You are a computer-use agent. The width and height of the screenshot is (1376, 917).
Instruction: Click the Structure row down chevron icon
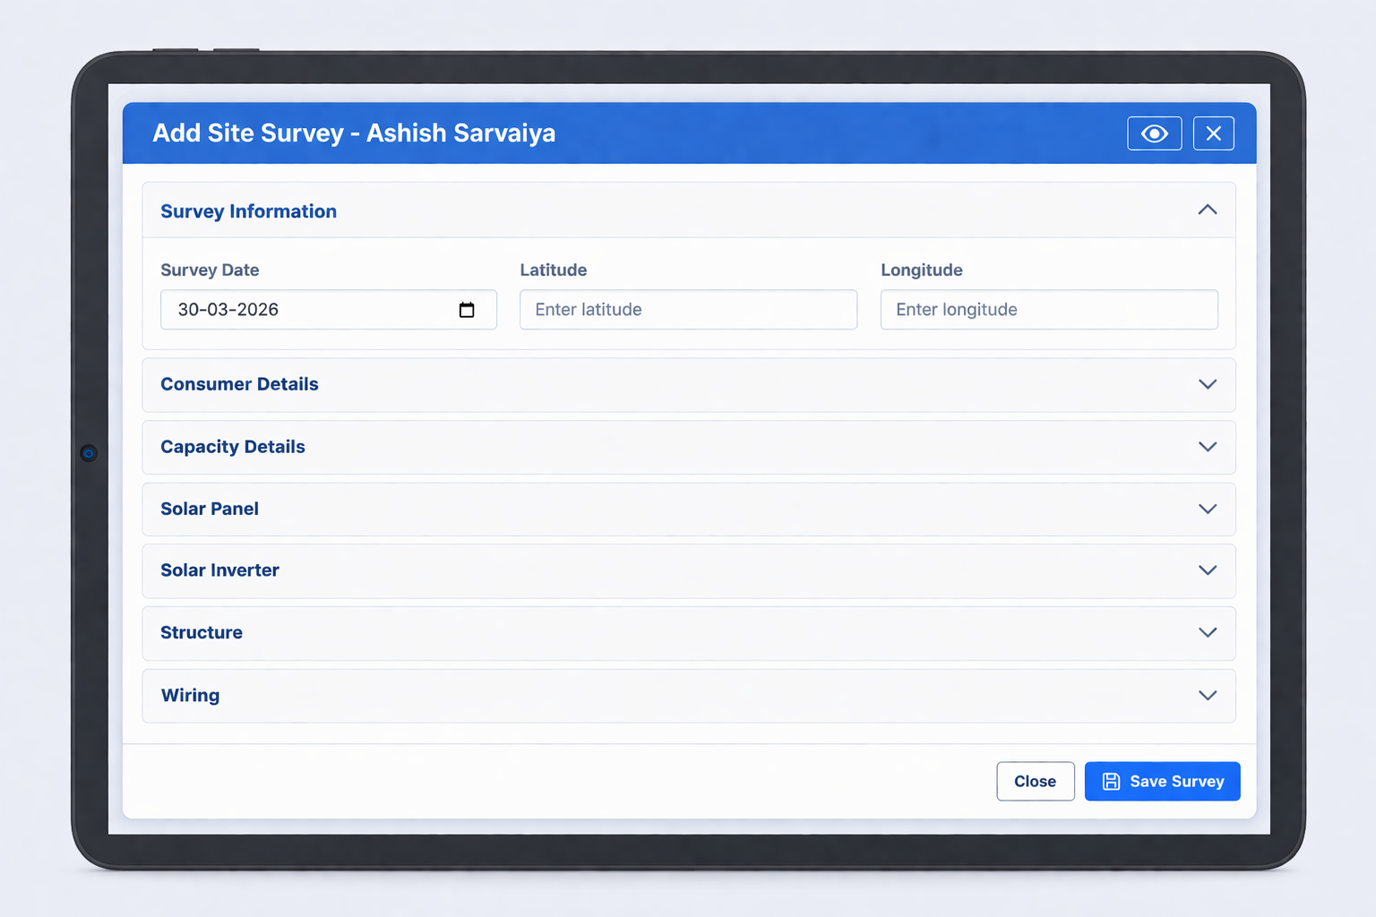point(1207,632)
